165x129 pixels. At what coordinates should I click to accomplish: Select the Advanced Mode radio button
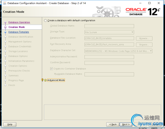click(46, 80)
